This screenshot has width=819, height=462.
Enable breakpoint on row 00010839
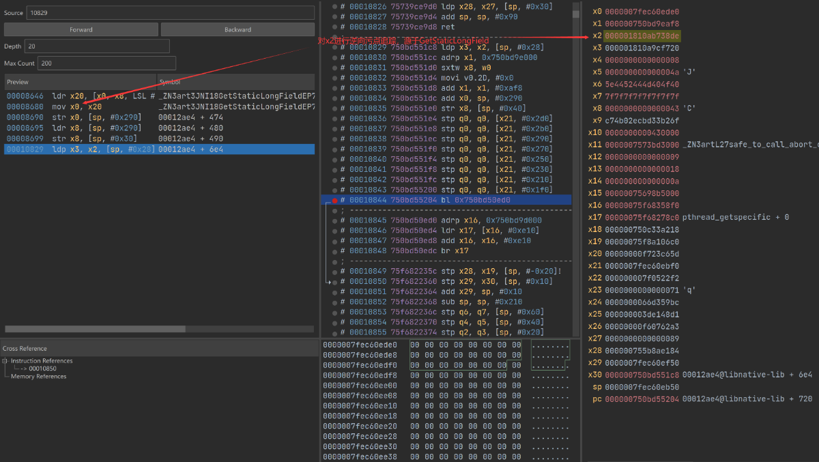(x=334, y=149)
